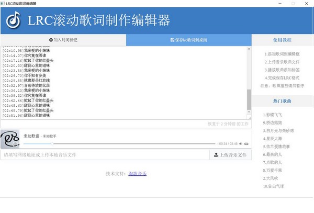Viewport: 314px width, 213px height.
Task: Click the small app icon in title bar
Action: click(x=4, y=3)
